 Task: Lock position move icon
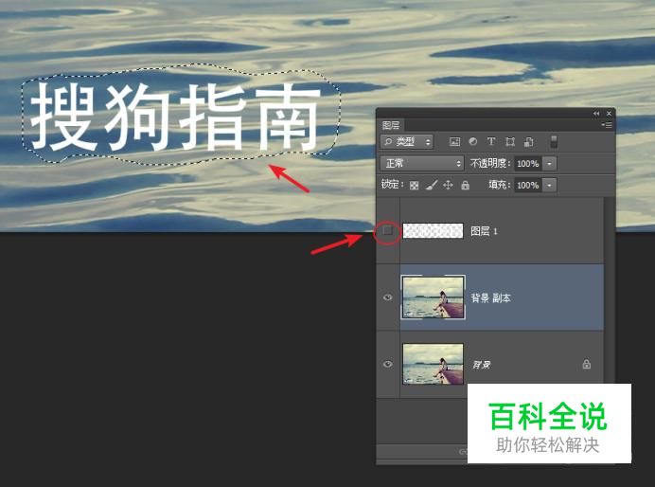pyautogui.click(x=448, y=185)
